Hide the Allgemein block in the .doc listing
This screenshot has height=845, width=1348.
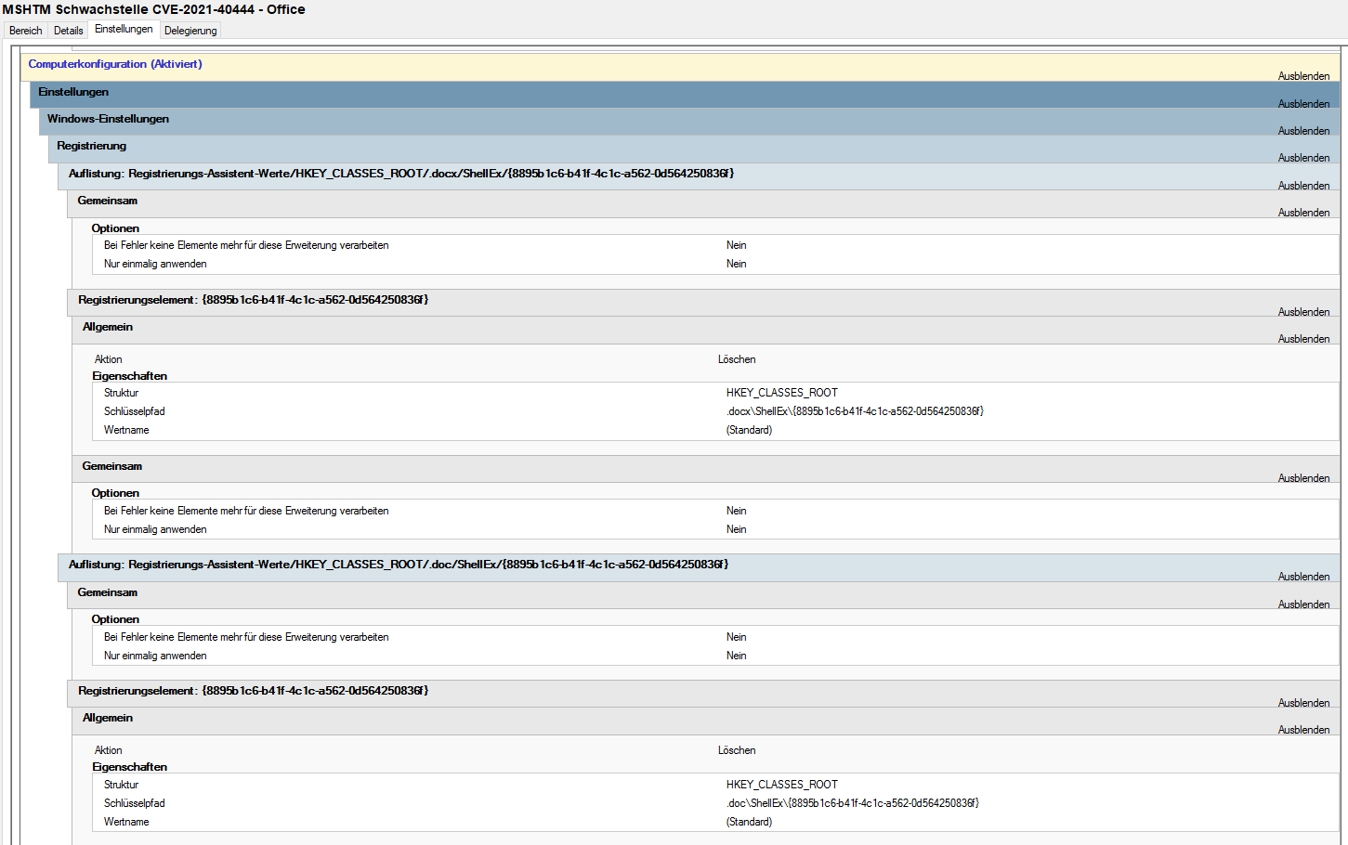point(1303,730)
